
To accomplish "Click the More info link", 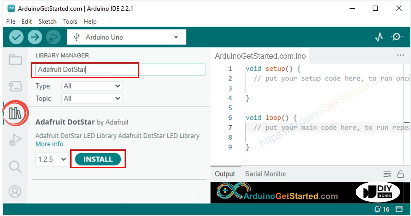I will [x=49, y=144].
